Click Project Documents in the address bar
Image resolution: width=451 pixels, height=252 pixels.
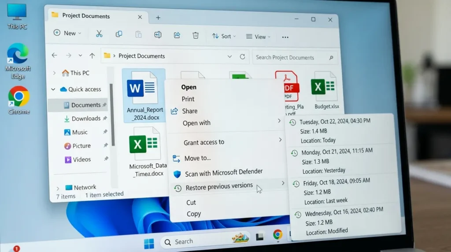141,56
